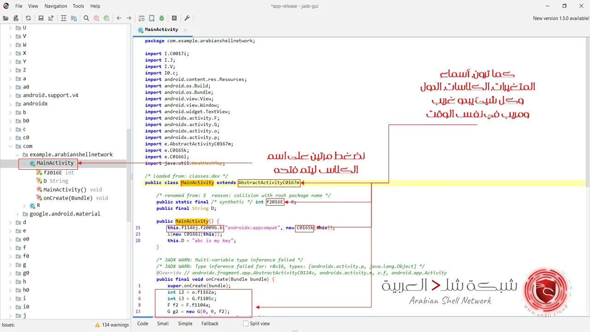This screenshot has width=590, height=332.
Task: Expand the U package node
Action: 11,28
